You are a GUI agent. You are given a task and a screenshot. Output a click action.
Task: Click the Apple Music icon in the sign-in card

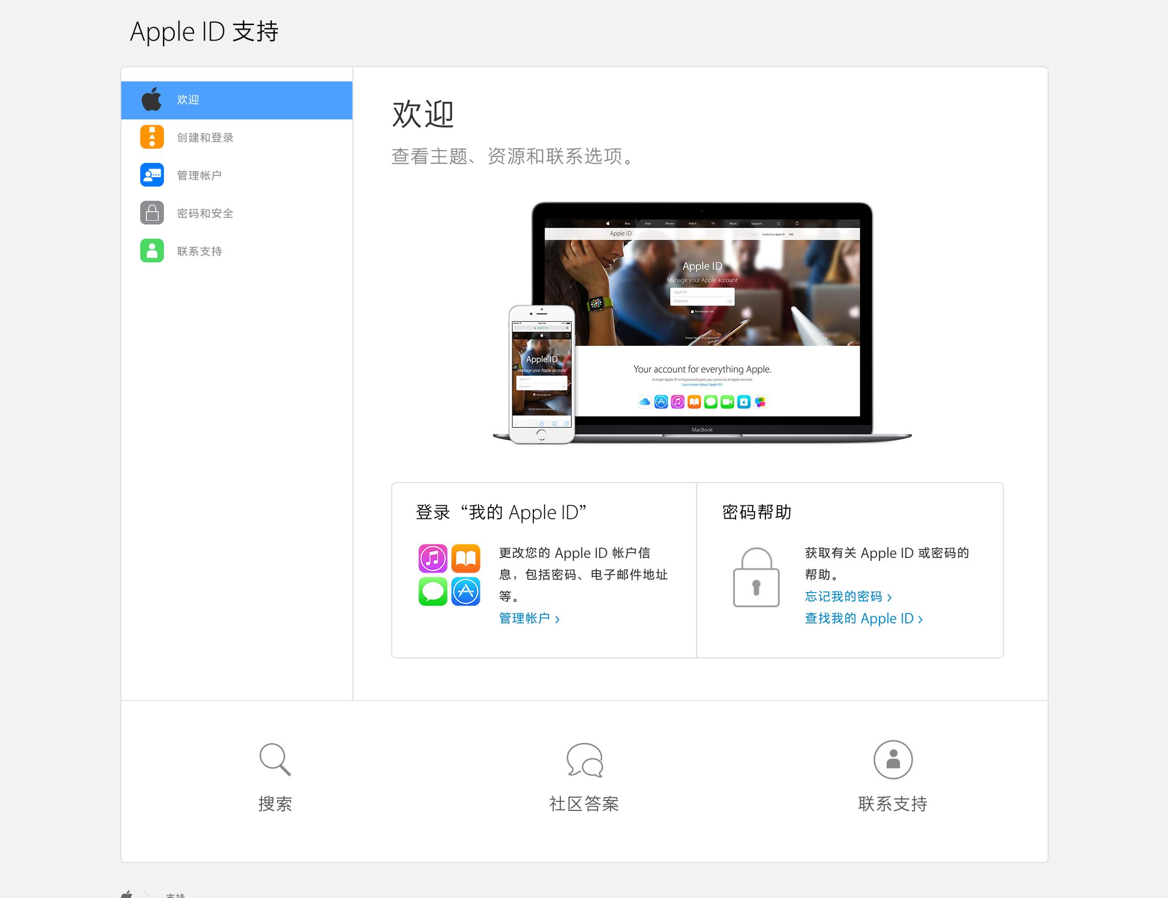coord(433,557)
